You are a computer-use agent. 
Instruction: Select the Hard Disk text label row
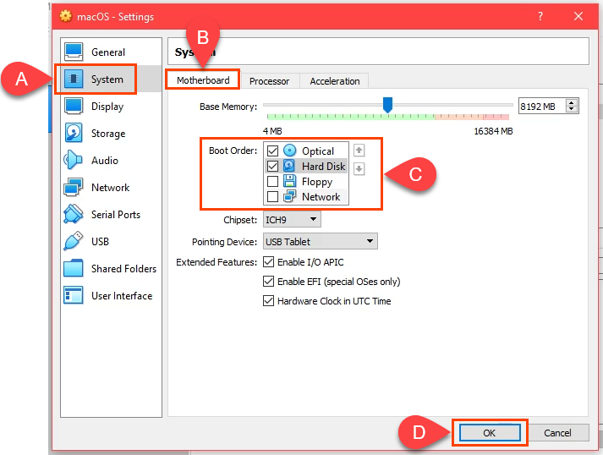323,166
